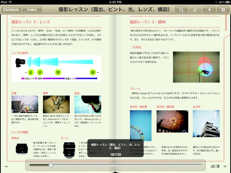Tap the battery 92% status indicator

click(224, 2)
